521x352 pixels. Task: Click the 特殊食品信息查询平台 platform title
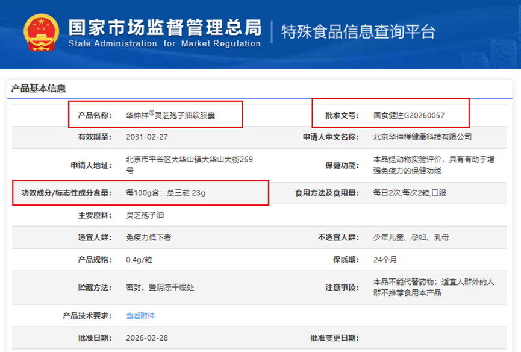click(x=358, y=32)
